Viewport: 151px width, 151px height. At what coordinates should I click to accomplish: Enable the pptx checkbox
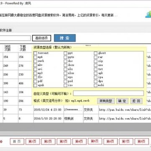65,57
